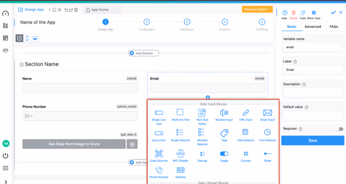Open the add-apps grid icon in sidebar
The image size is (346, 184).
(6, 25)
